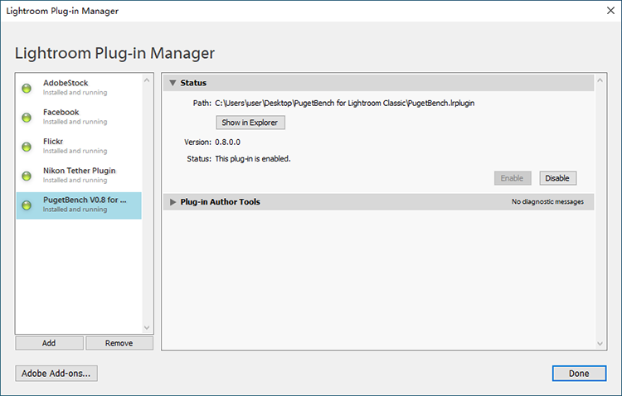Click the green status light beside Facebook
The height and width of the screenshot is (396, 622).
[x=27, y=118]
